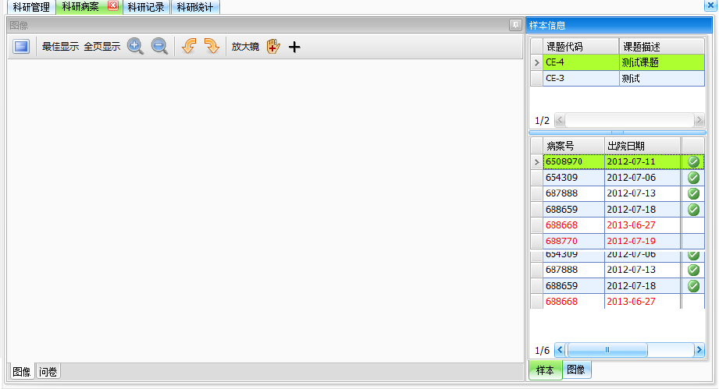
Task: Click the 最佳显示 best-fit button
Action: coord(60,47)
